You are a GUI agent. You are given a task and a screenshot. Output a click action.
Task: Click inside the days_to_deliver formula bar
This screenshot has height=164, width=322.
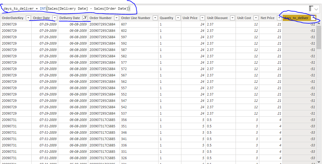[x=154, y=9]
